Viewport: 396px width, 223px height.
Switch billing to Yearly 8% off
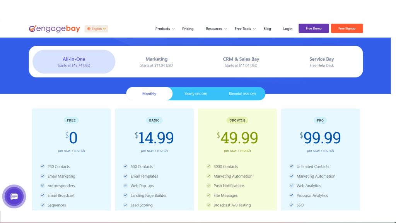[x=195, y=94]
